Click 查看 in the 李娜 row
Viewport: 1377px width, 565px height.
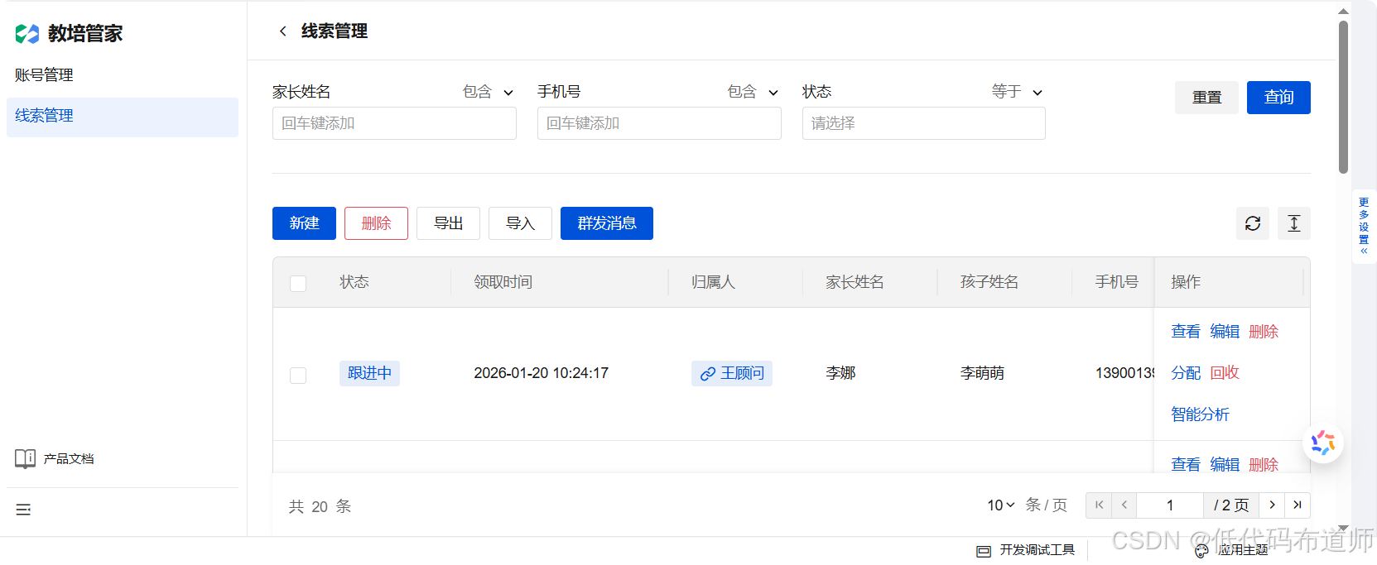[1186, 332]
